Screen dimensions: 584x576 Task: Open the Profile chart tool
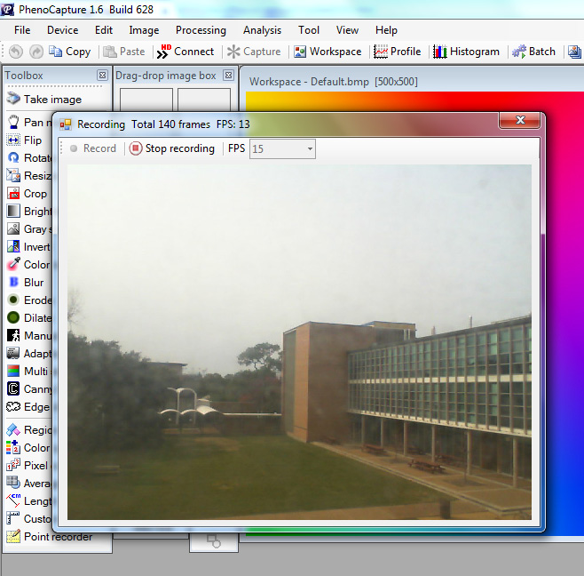pyautogui.click(x=397, y=52)
